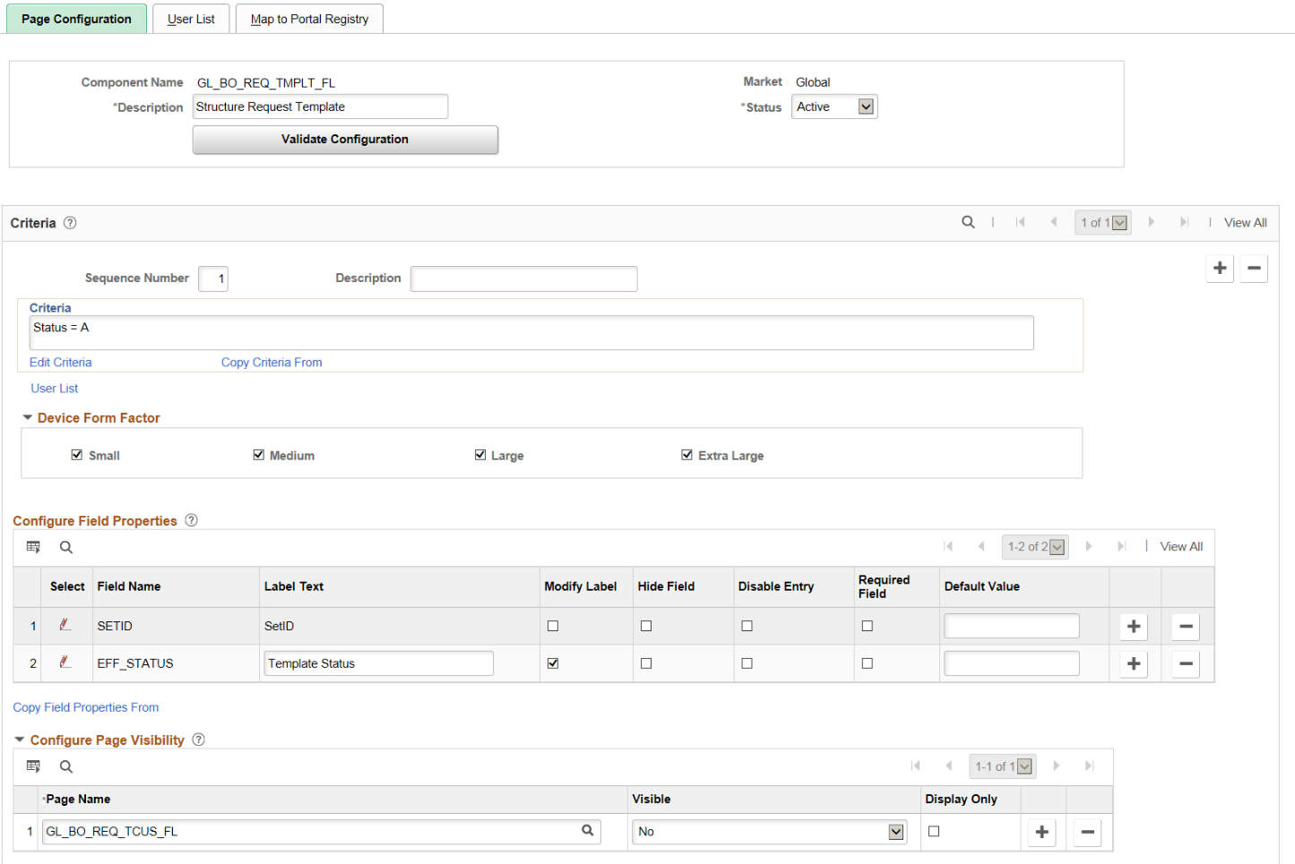This screenshot has width=1295, height=864.
Task: Add a new row after SETID using plus icon
Action: (x=1133, y=627)
